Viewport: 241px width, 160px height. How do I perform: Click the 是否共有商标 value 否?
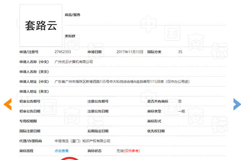pos(180,101)
